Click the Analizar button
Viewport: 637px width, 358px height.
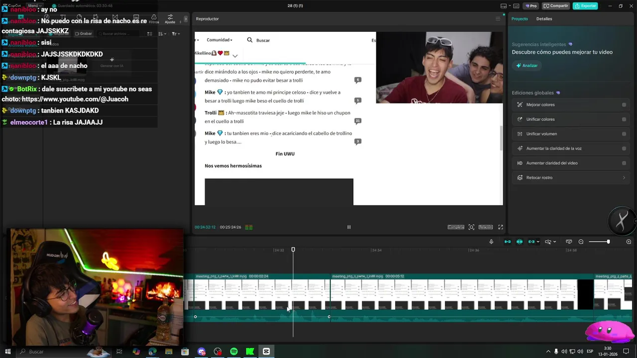527,66
